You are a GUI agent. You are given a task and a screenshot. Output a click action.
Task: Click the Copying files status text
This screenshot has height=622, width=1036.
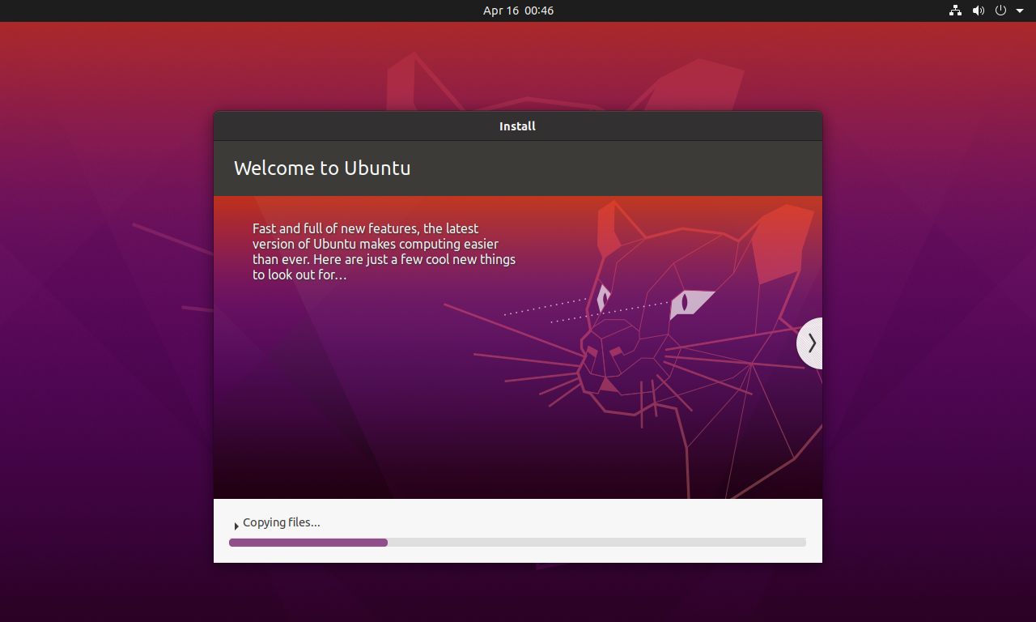point(282,522)
